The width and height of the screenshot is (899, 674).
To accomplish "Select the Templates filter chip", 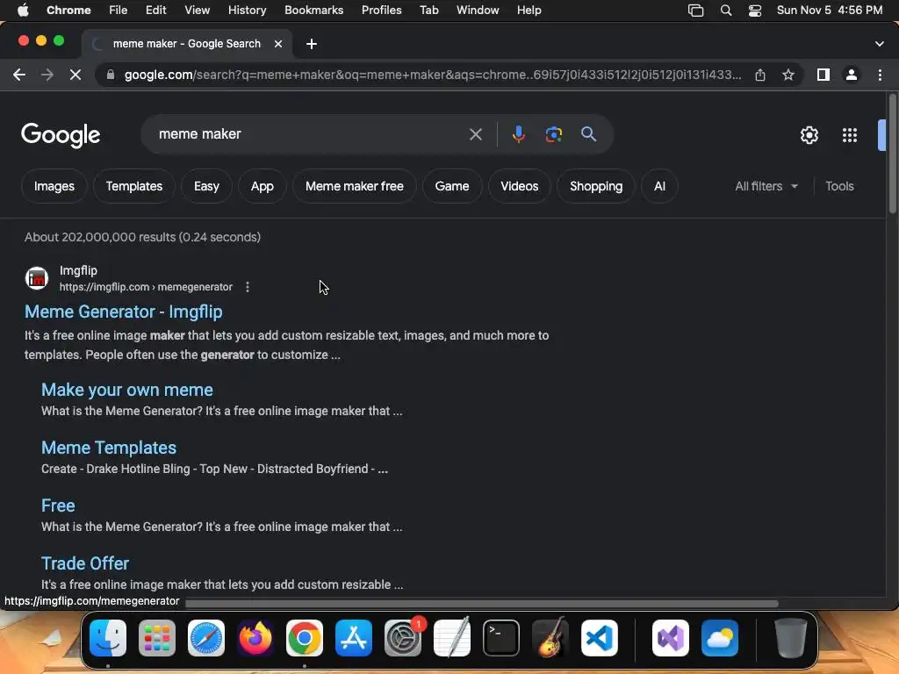I will point(134,186).
